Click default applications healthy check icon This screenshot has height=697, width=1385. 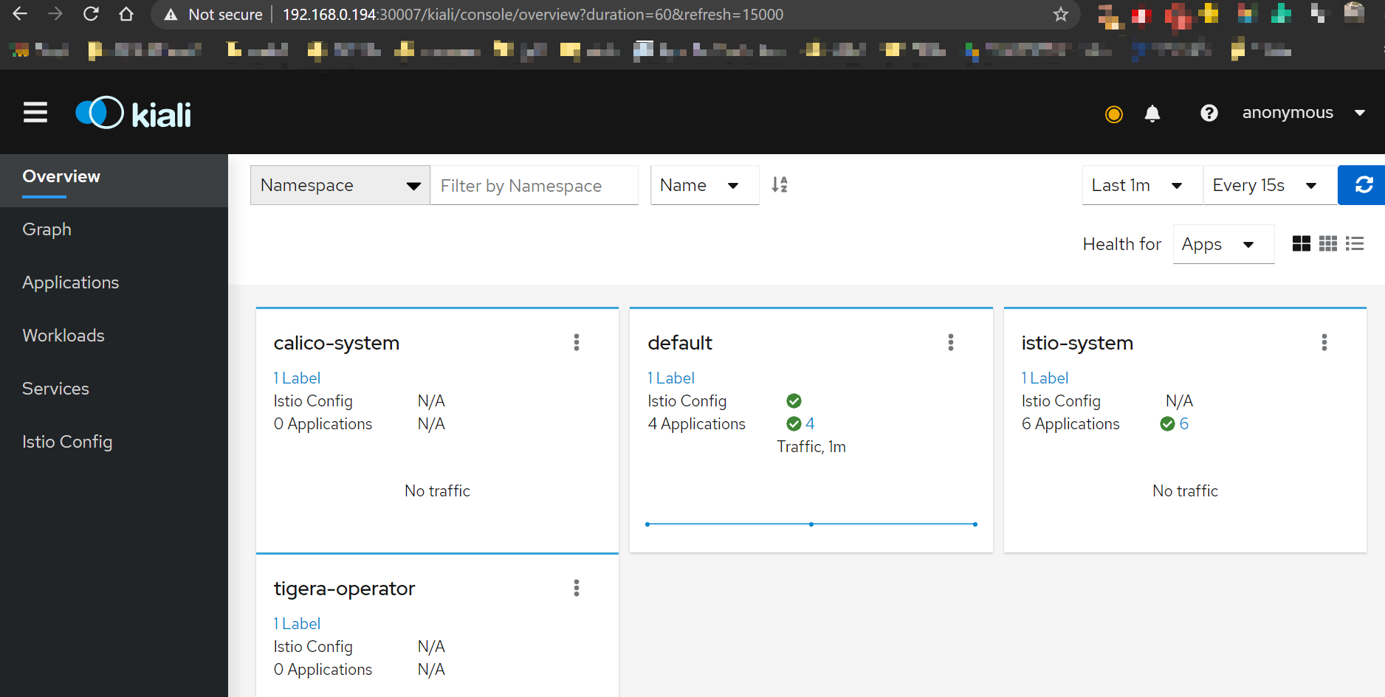(x=794, y=423)
